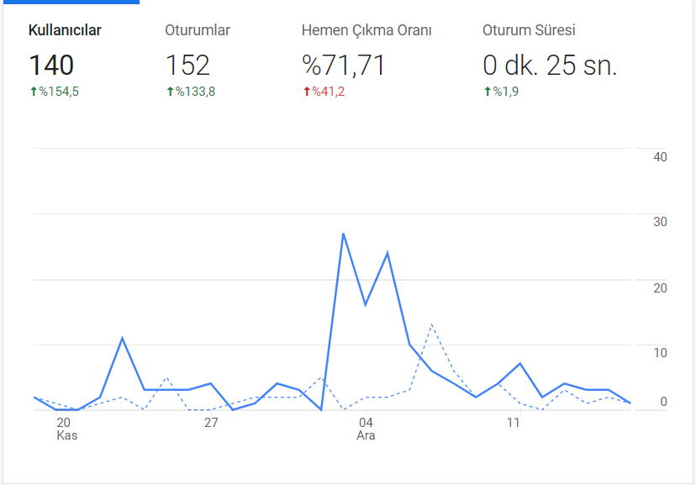This screenshot has width=696, height=485.
Task: Click the solid-line peak after 20 Kas
Action: point(122,339)
